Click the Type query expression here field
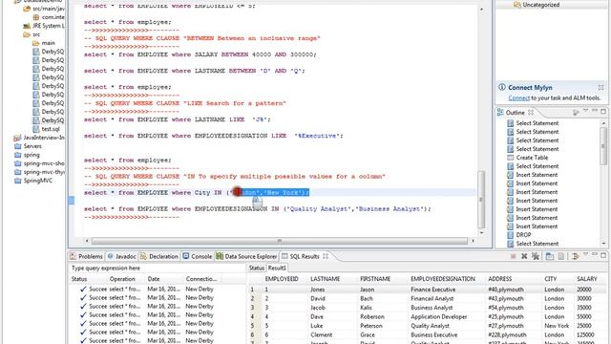 click(x=157, y=268)
